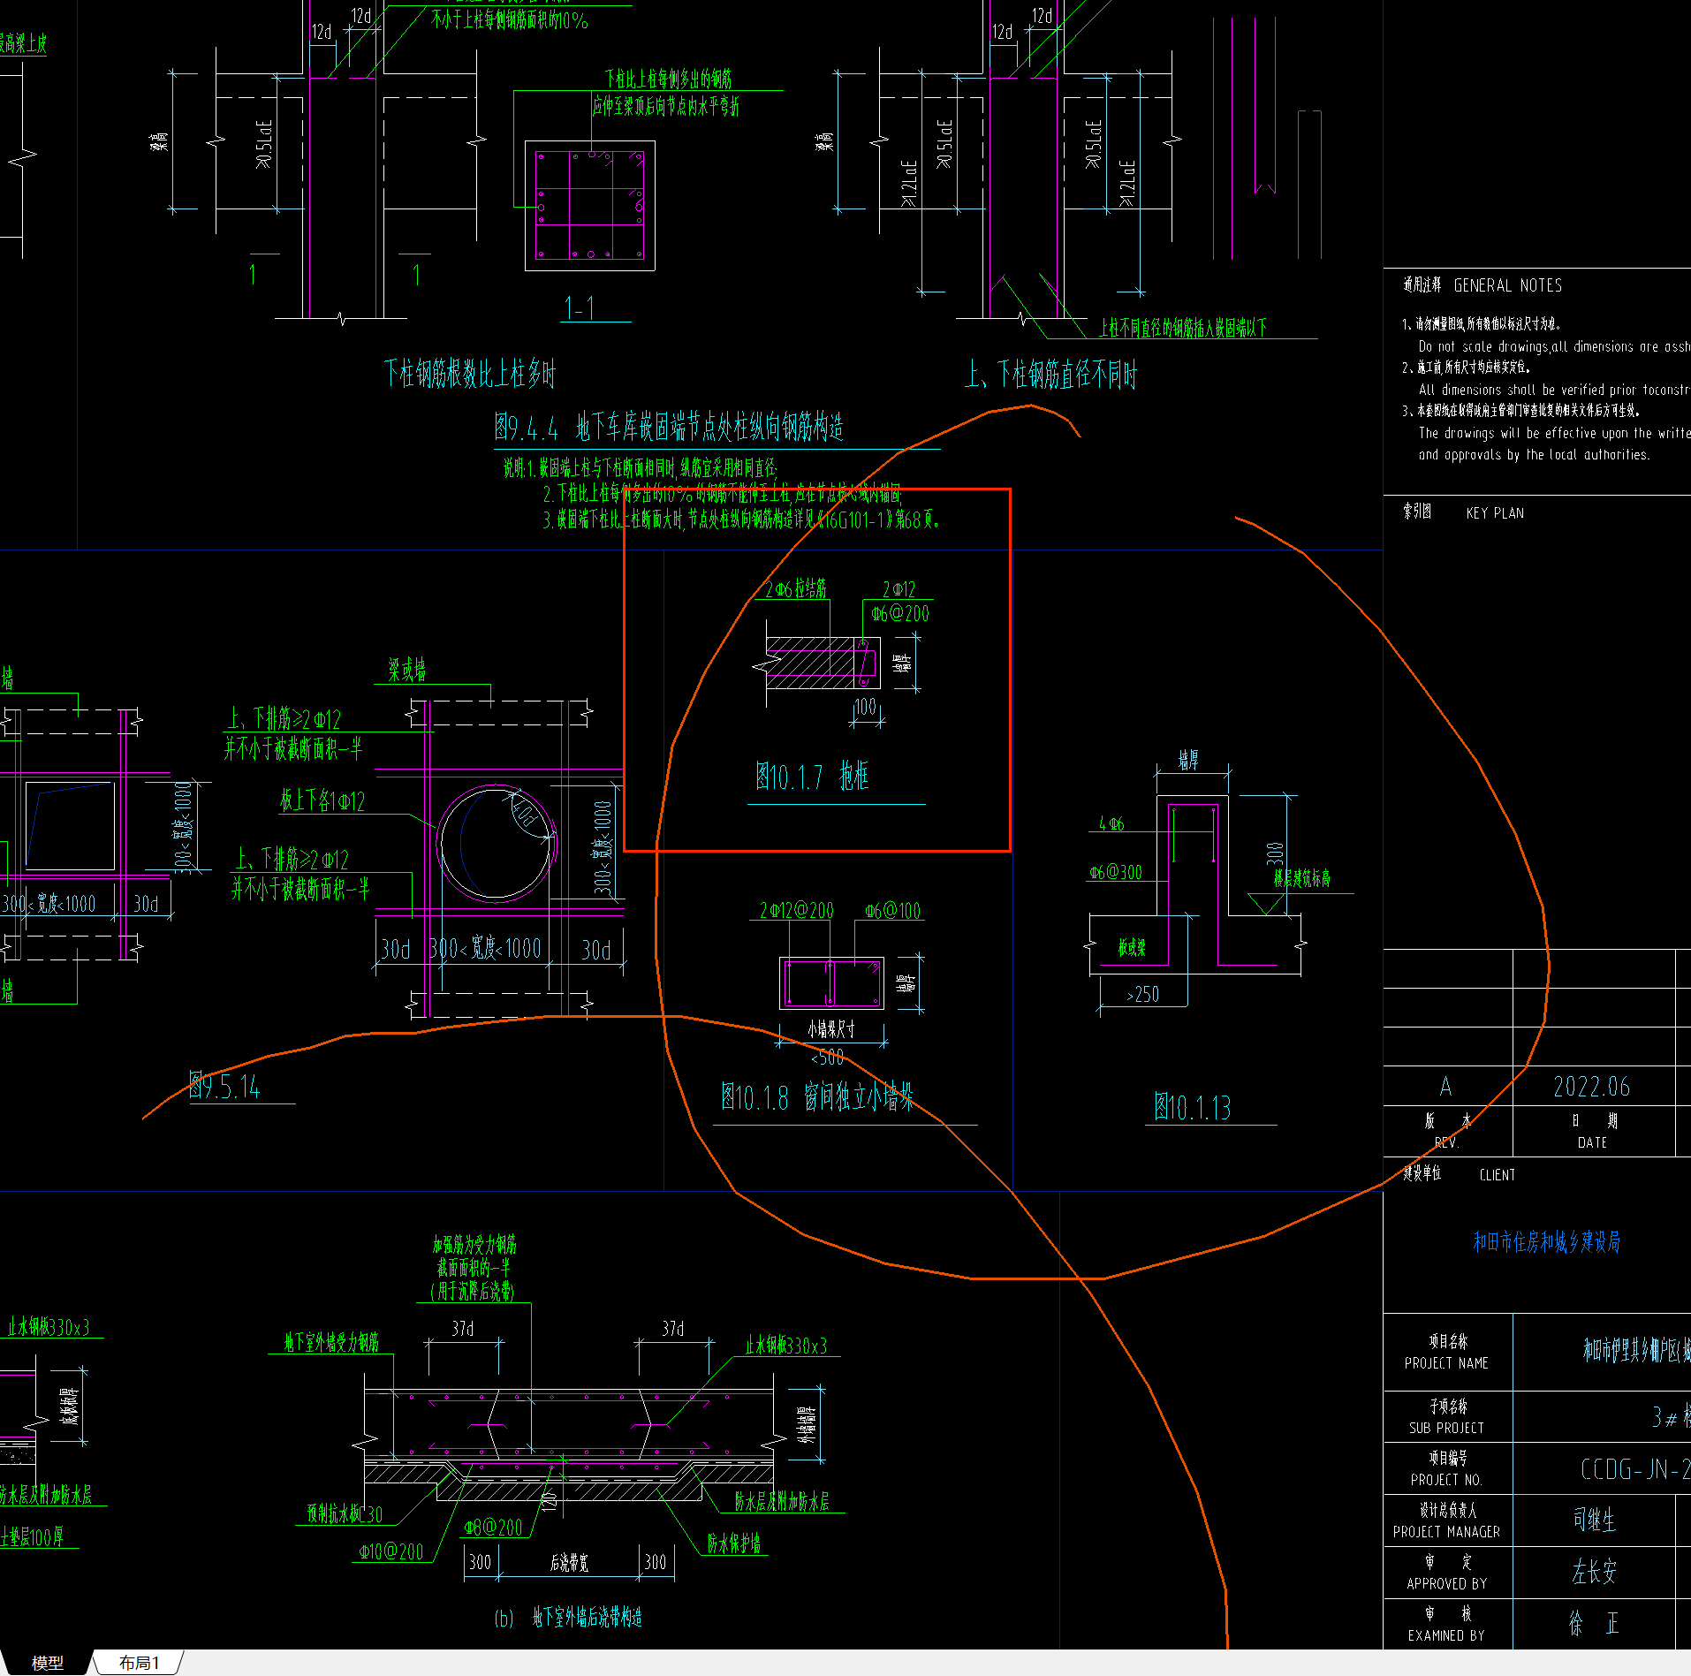Click the 小墙垛尺寸 dimension label
The image size is (1691, 1676).
(x=831, y=1029)
